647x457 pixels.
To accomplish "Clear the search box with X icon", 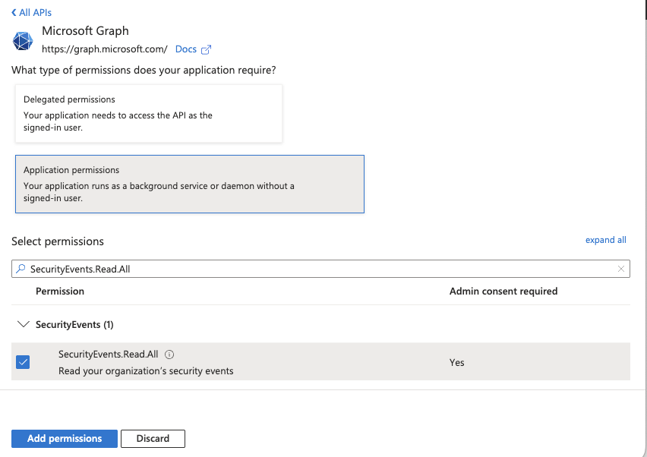I will (x=620, y=269).
